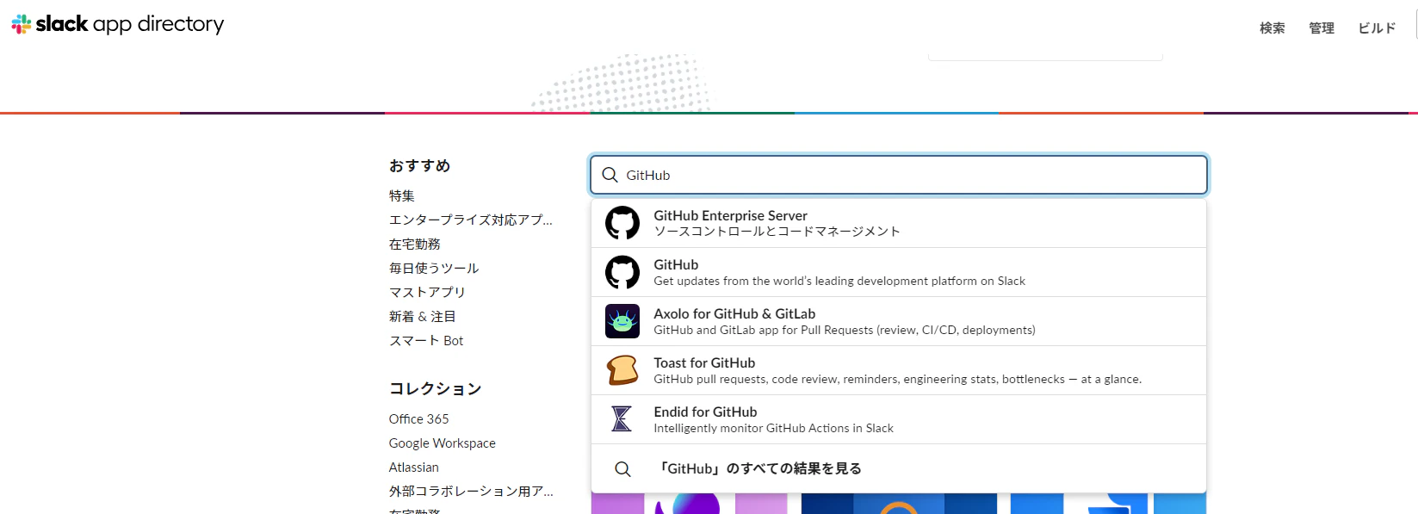Go to slack app directory home
1418x514 pixels.
tap(118, 24)
